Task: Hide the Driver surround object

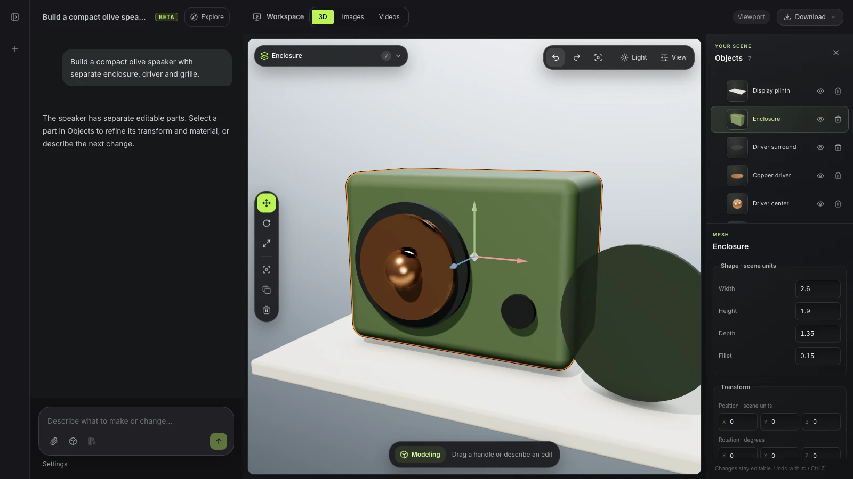Action: 820,147
